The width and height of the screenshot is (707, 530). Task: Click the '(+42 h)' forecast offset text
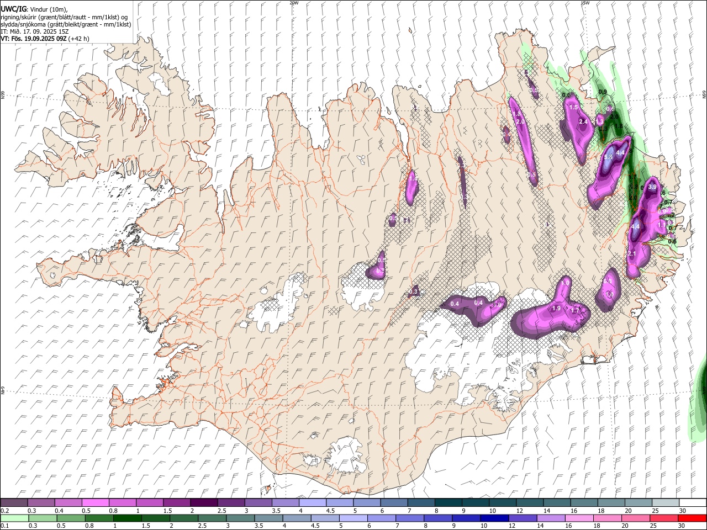coord(79,39)
